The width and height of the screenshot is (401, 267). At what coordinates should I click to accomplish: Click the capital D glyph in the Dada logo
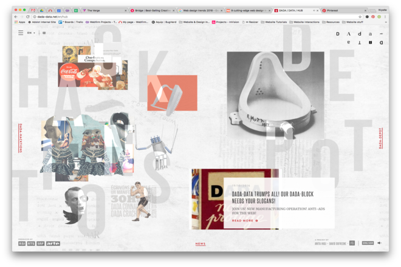tap(338, 34)
